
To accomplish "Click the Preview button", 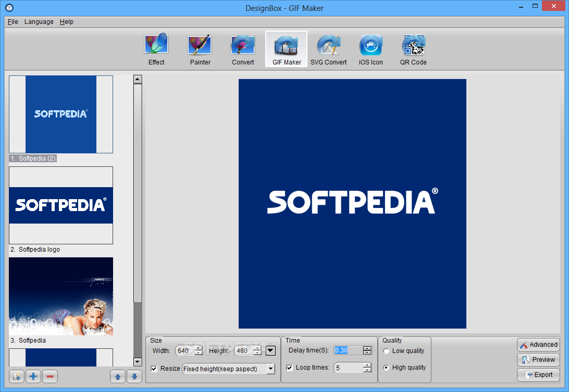I will pyautogui.click(x=539, y=360).
